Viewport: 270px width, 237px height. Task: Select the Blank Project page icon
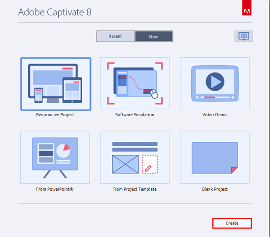click(x=215, y=158)
